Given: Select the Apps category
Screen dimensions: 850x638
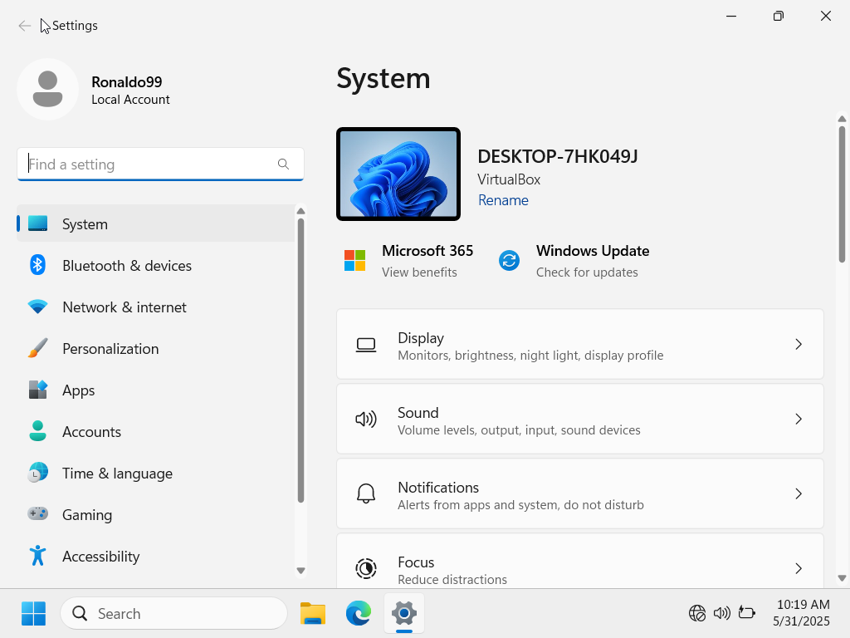Looking at the screenshot, I should pyautogui.click(x=155, y=390).
